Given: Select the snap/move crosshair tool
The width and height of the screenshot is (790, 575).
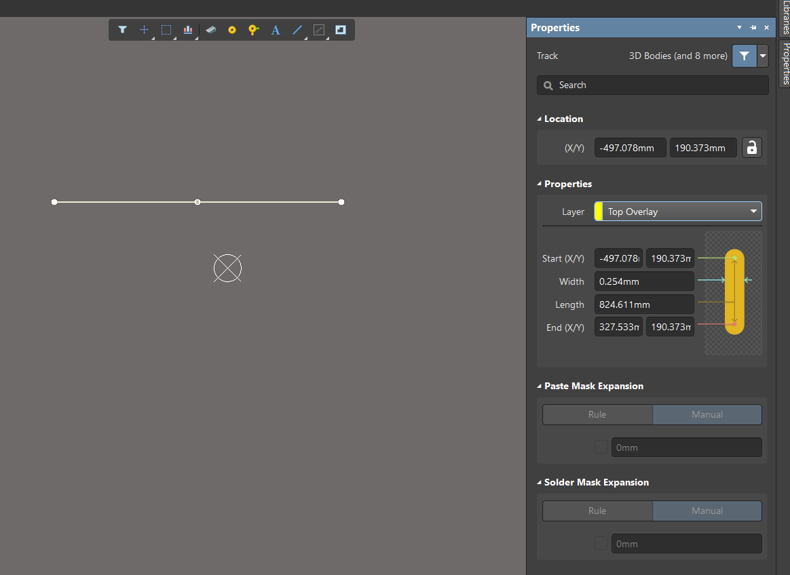Looking at the screenshot, I should 144,30.
